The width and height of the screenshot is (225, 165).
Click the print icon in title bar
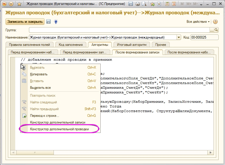point(137,4)
